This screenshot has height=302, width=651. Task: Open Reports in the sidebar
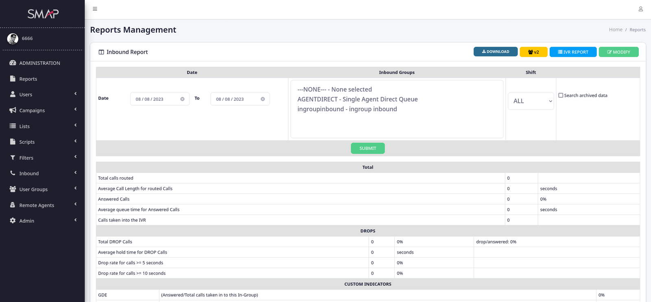[28, 79]
